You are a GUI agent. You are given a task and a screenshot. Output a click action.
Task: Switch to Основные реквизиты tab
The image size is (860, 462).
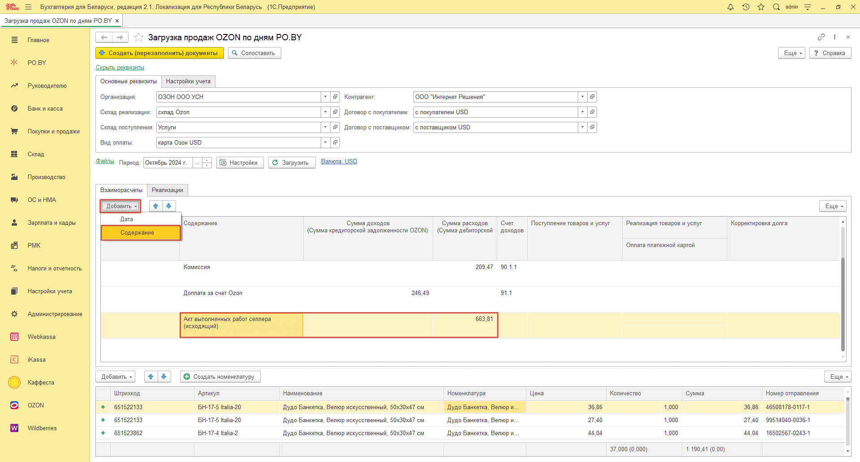point(129,81)
